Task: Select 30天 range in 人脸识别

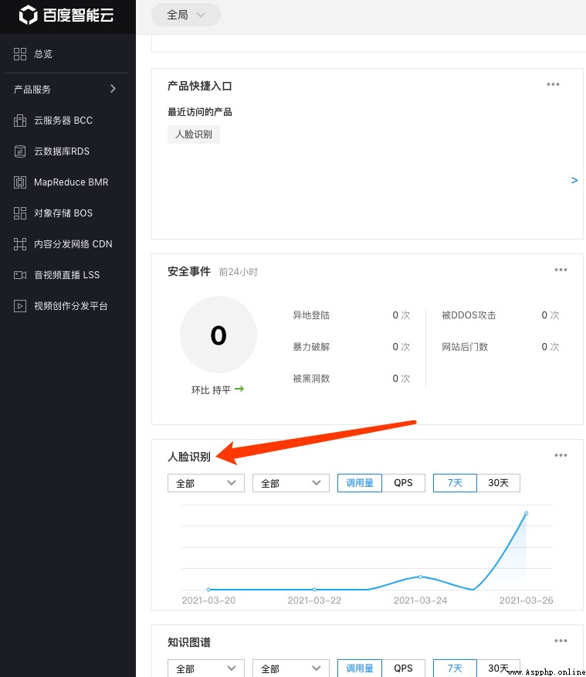Action: (499, 483)
